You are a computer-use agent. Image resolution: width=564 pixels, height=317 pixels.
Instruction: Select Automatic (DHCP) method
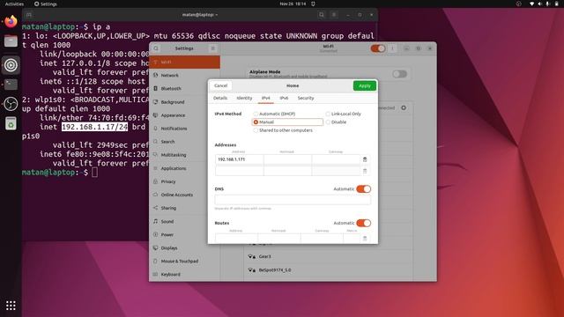point(274,114)
